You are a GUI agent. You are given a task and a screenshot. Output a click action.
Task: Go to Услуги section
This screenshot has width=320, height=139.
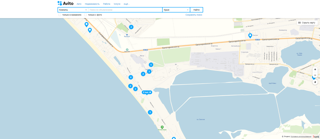(x=117, y=4)
